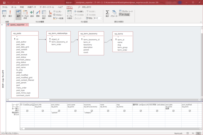Open the 外部データ tab
This screenshot has width=203, height=135.
click(32, 7)
